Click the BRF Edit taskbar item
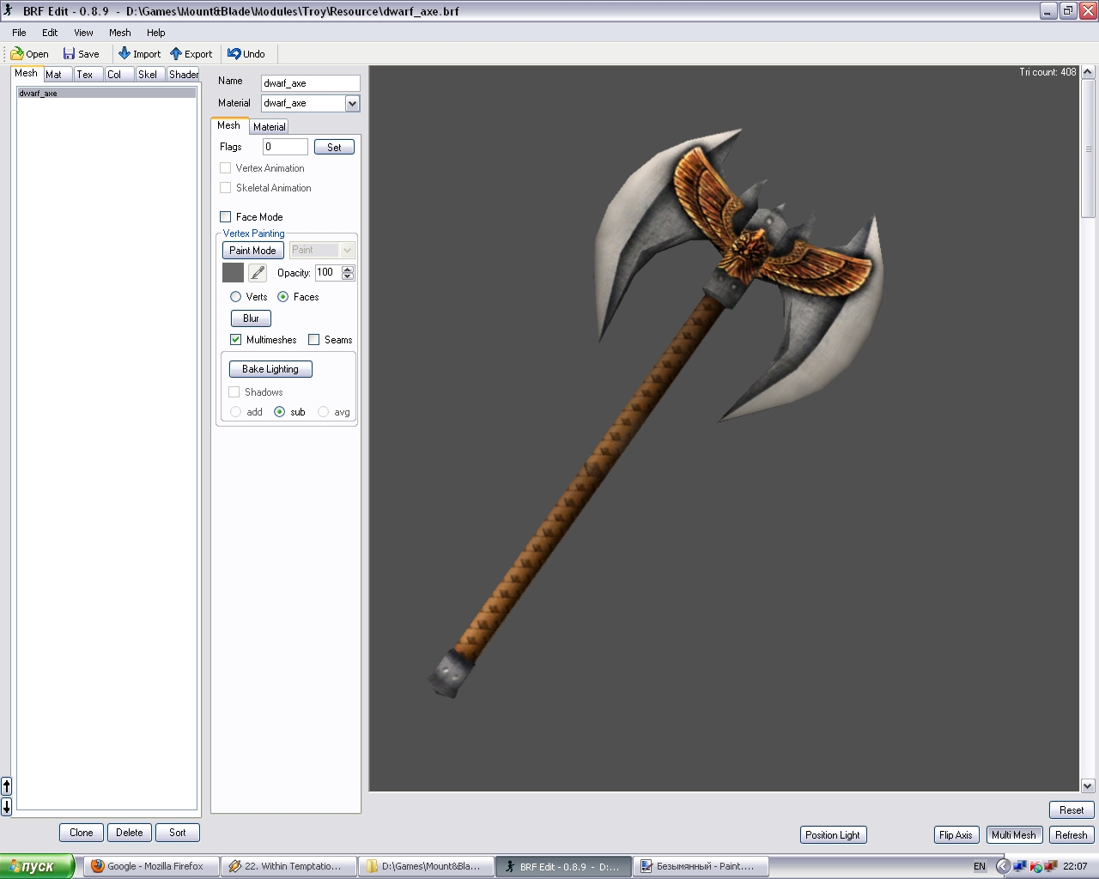Image resolution: width=1099 pixels, height=879 pixels. pyautogui.click(x=563, y=866)
